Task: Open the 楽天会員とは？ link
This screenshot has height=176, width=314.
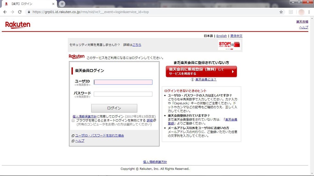Action: click(x=206, y=80)
